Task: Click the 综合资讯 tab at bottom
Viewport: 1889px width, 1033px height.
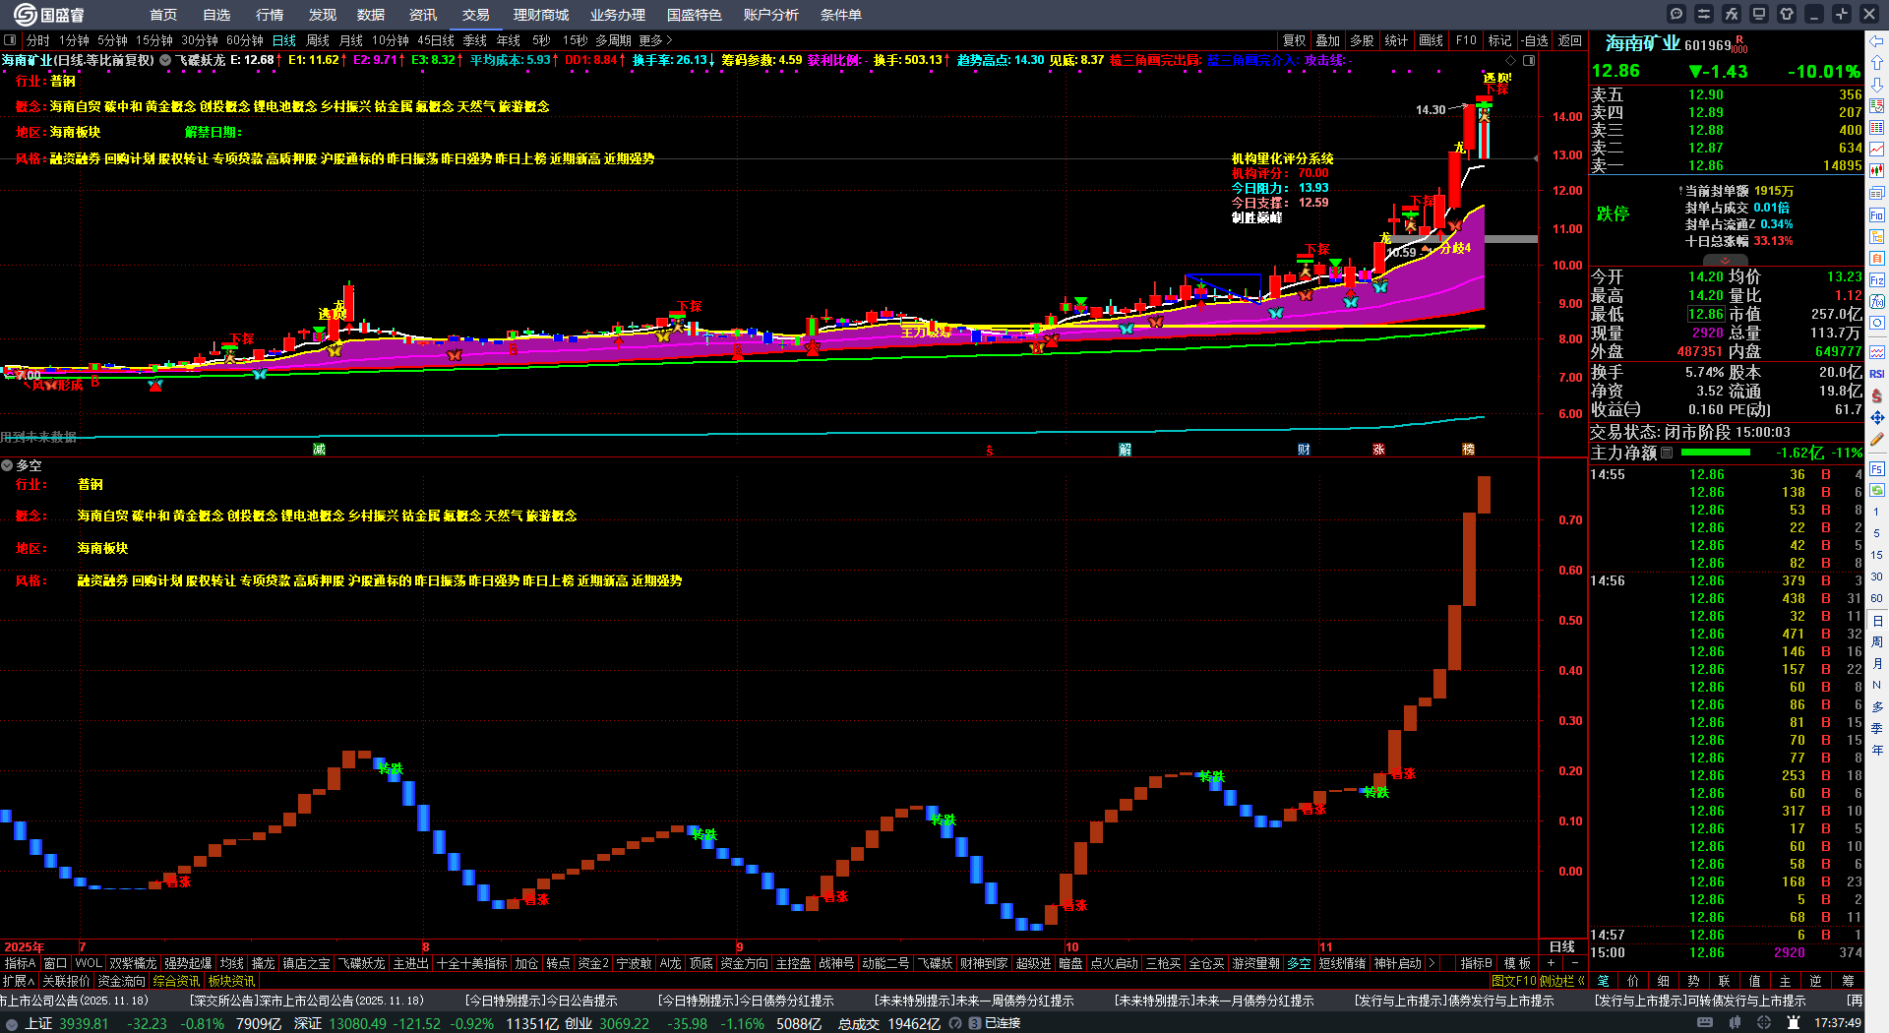Action: coord(176,981)
